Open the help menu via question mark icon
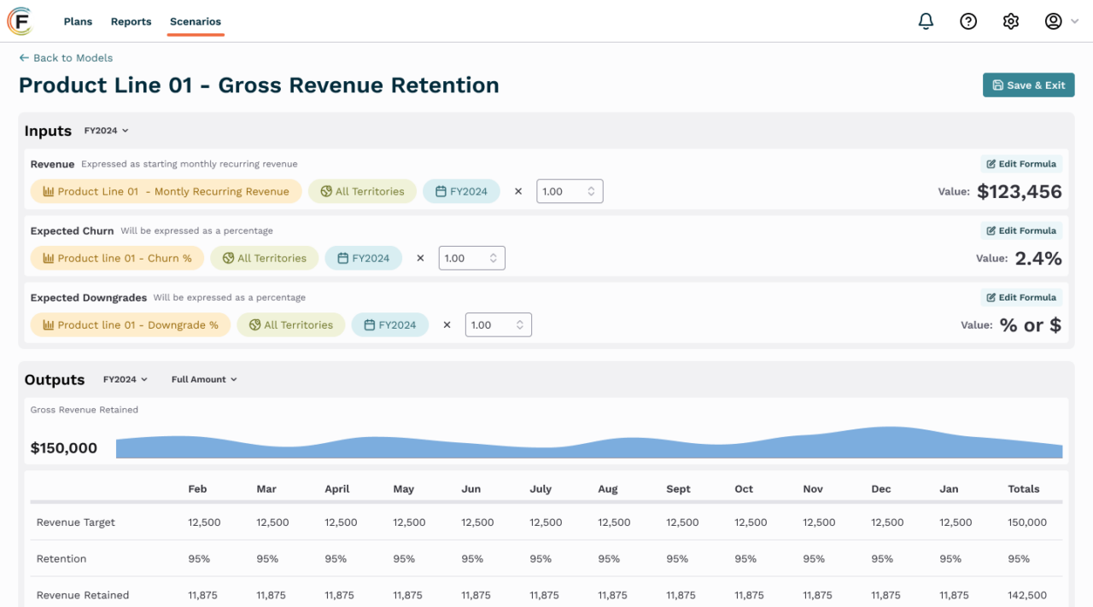The width and height of the screenshot is (1093, 607). pos(968,20)
